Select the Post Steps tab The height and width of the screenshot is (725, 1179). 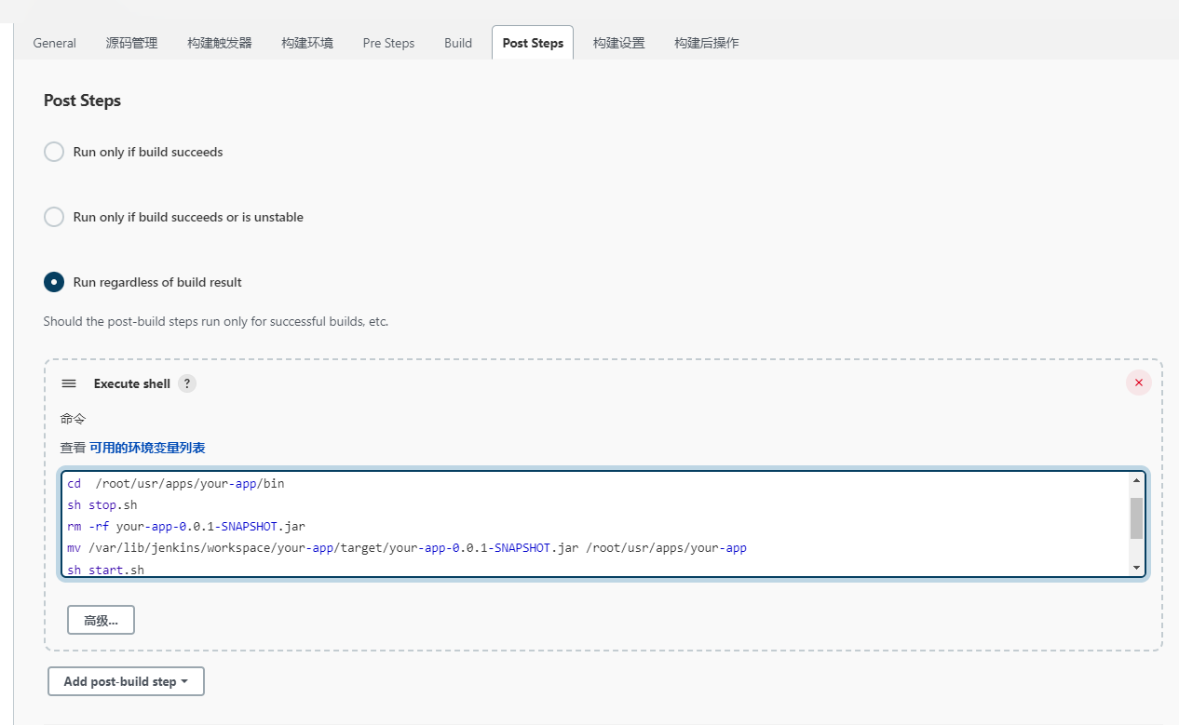click(x=533, y=43)
